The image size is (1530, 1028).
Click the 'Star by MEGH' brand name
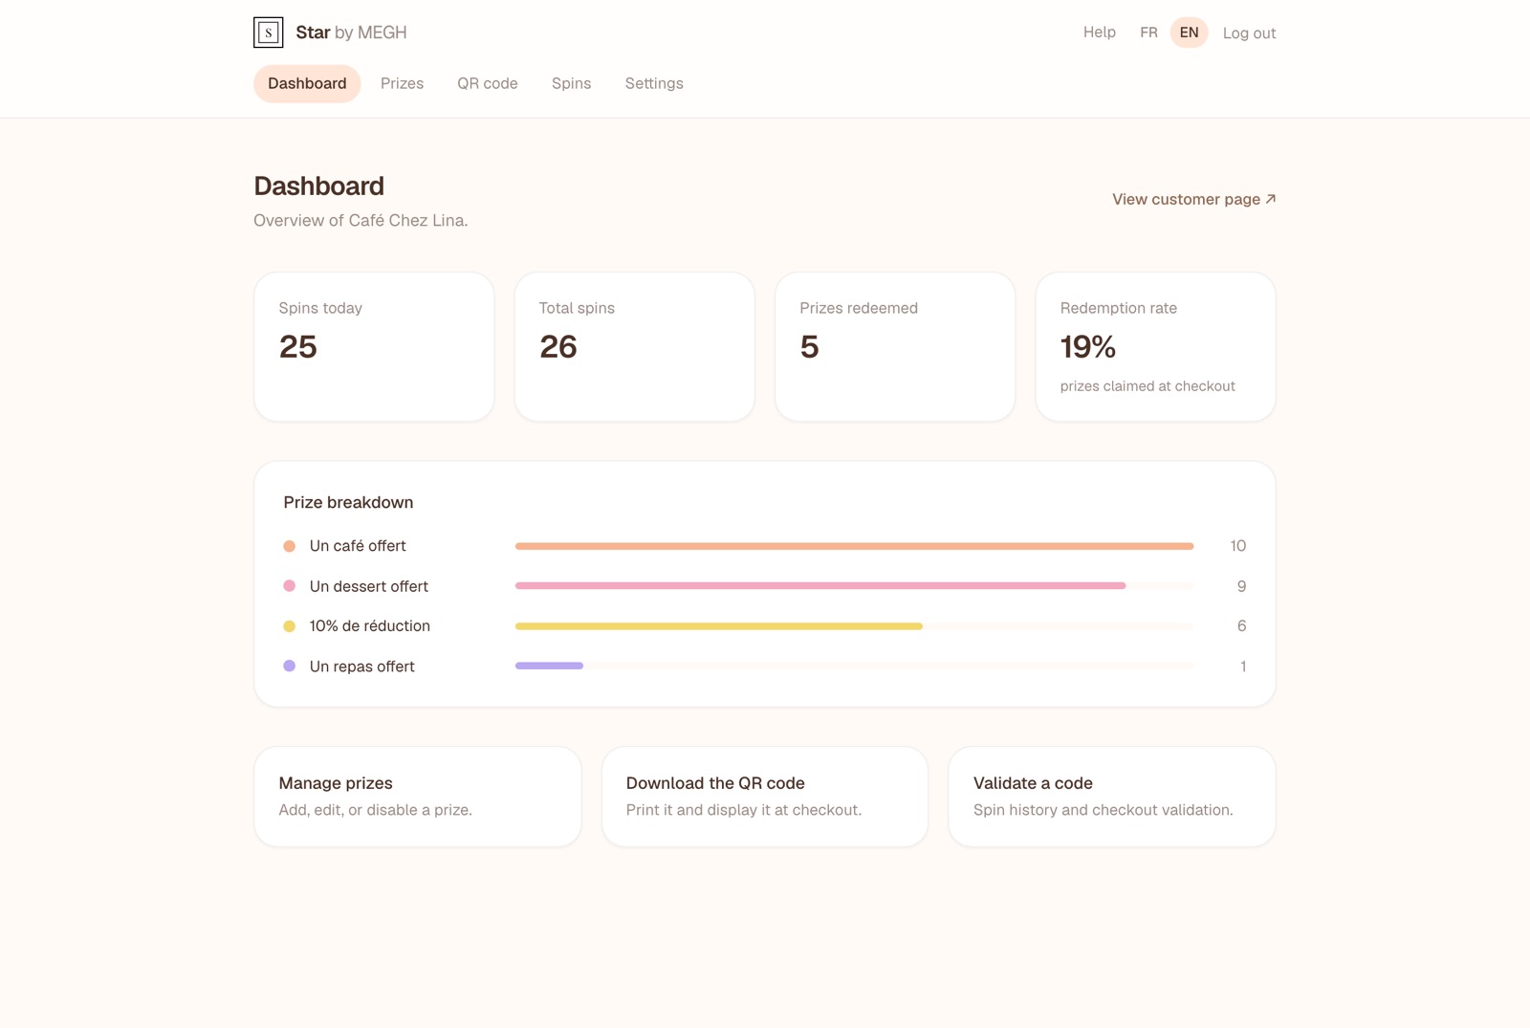[351, 33]
